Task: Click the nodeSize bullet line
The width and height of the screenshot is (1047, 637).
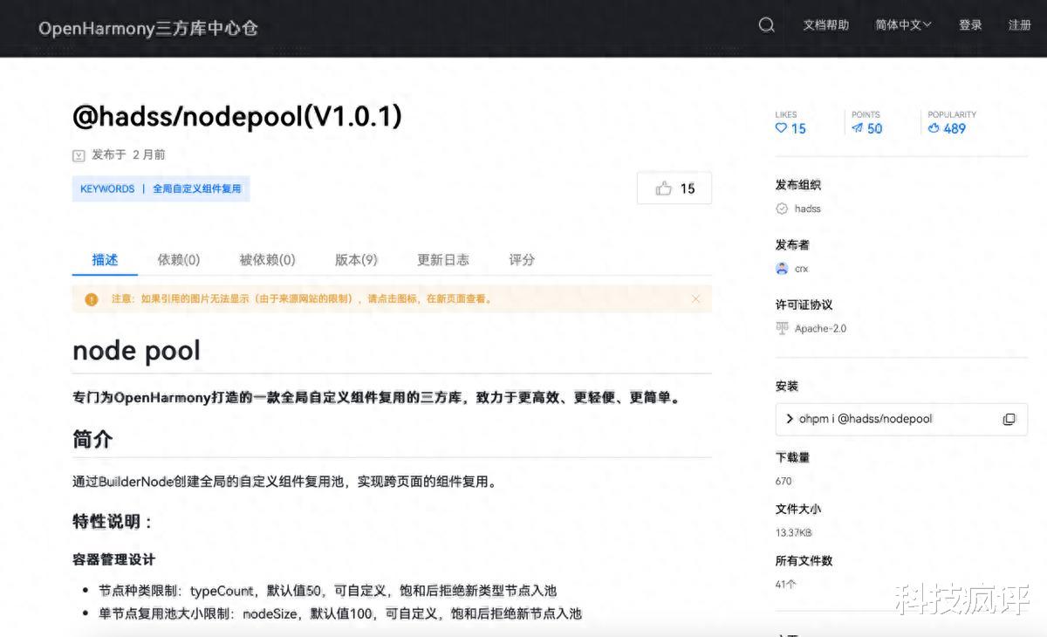Action: tap(339, 613)
